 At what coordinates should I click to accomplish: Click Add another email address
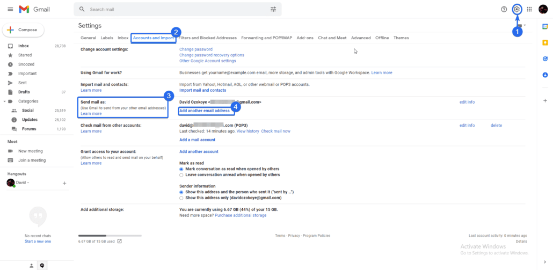click(x=204, y=111)
